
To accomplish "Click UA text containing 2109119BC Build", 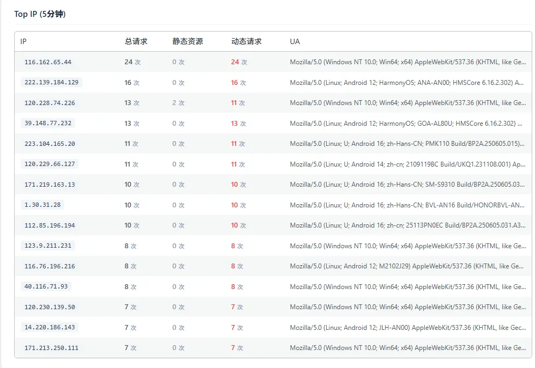I will 408,164.
